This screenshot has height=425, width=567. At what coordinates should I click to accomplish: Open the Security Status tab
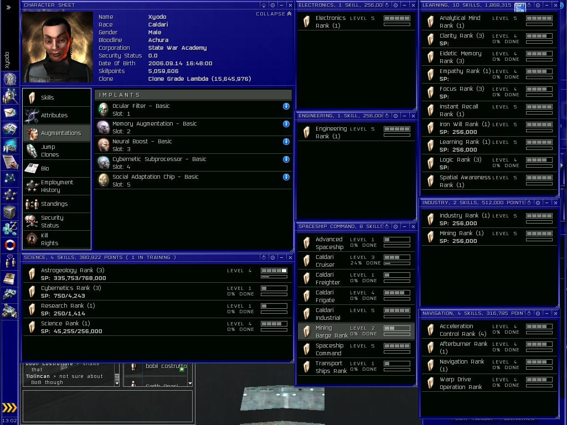click(57, 221)
